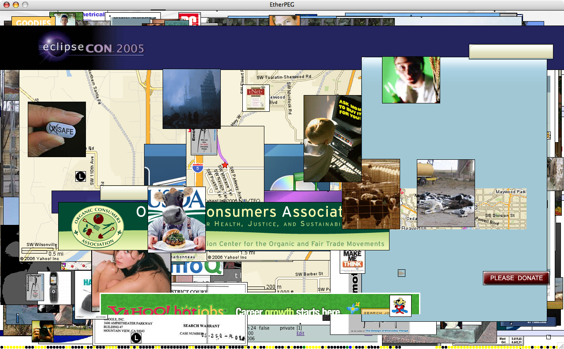Click the green-tinted man photo

[411, 80]
